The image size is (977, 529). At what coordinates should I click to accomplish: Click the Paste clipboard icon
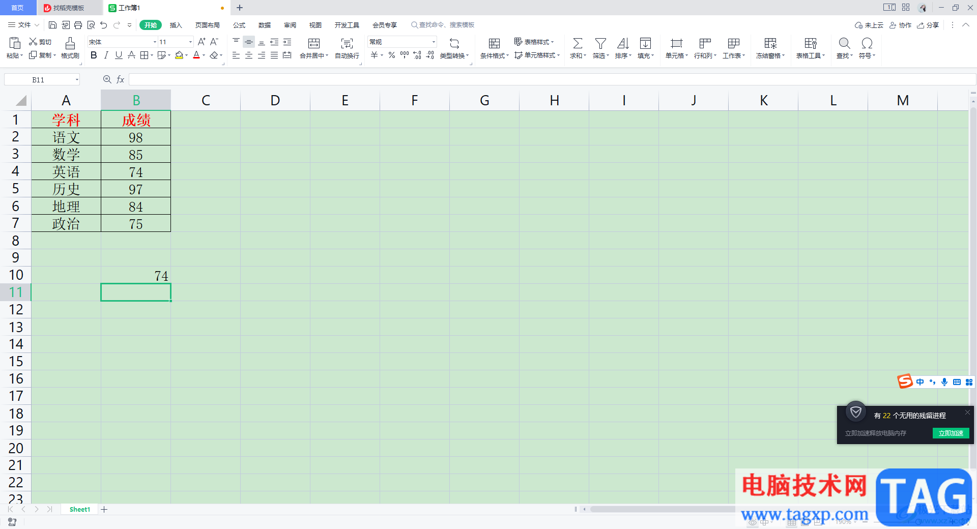click(14, 43)
